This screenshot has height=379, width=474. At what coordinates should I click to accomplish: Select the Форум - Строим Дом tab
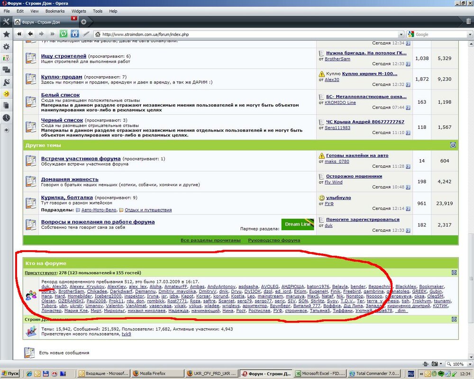45,22
